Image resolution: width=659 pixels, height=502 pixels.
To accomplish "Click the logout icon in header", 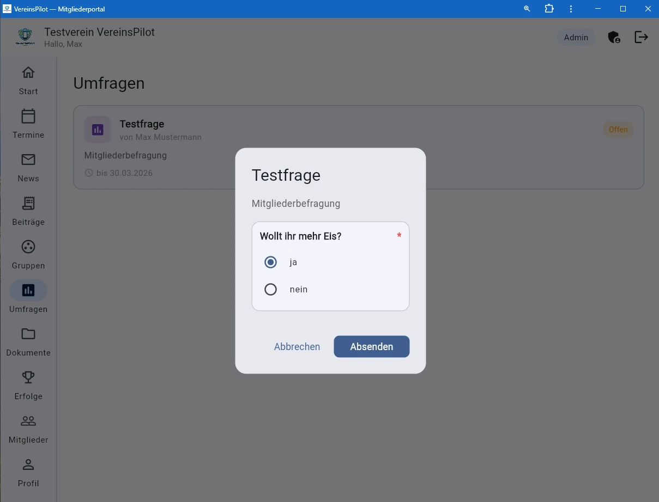I will tap(641, 37).
